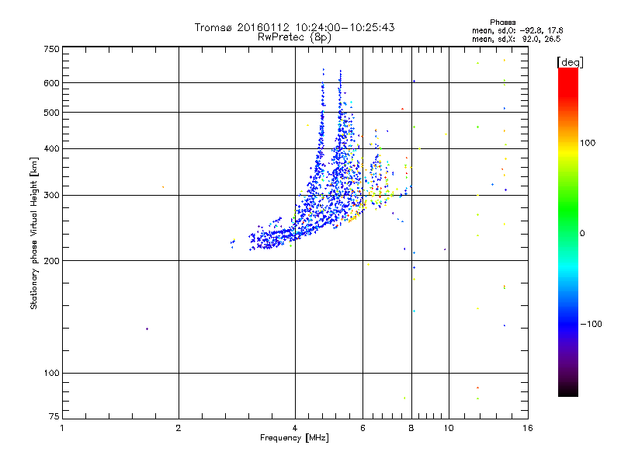Click the x-axis '1' tick label
Viewport: 621px width, 466px height.
[x=62, y=428]
